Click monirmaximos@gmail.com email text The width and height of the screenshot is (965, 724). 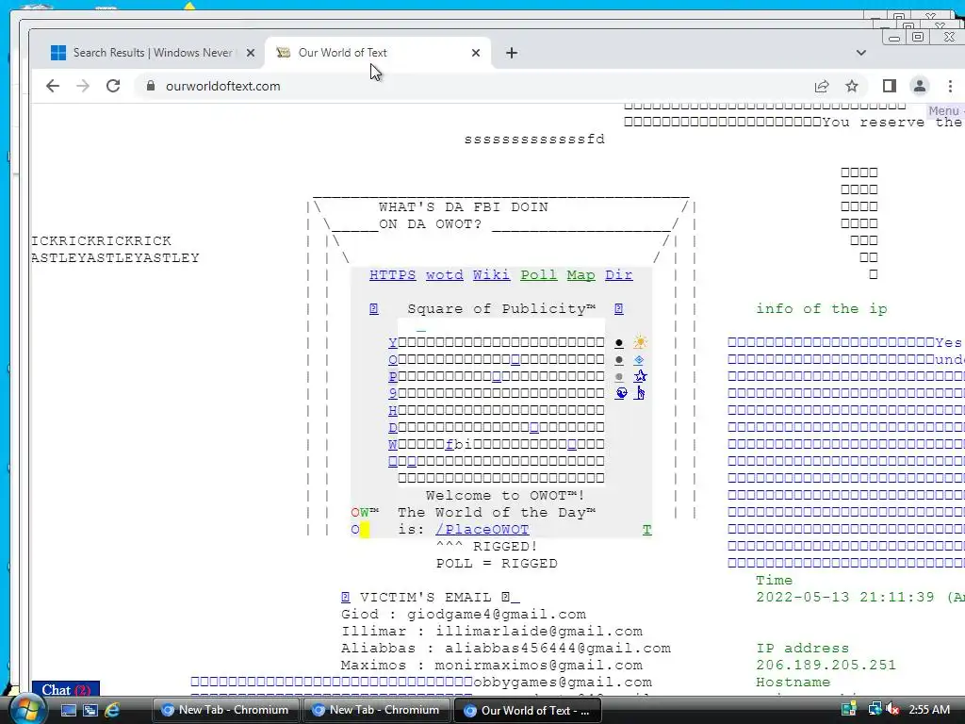click(538, 665)
